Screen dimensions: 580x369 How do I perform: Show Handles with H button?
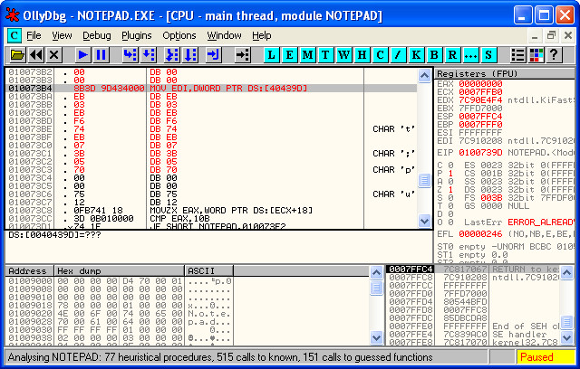[362, 55]
